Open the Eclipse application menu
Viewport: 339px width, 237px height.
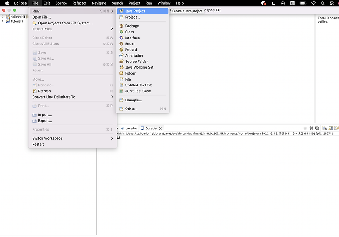click(20, 3)
